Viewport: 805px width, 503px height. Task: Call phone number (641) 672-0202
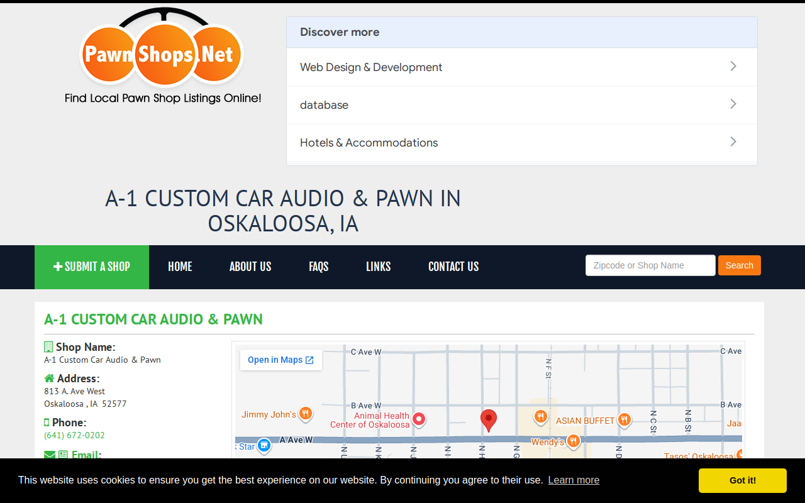point(74,435)
